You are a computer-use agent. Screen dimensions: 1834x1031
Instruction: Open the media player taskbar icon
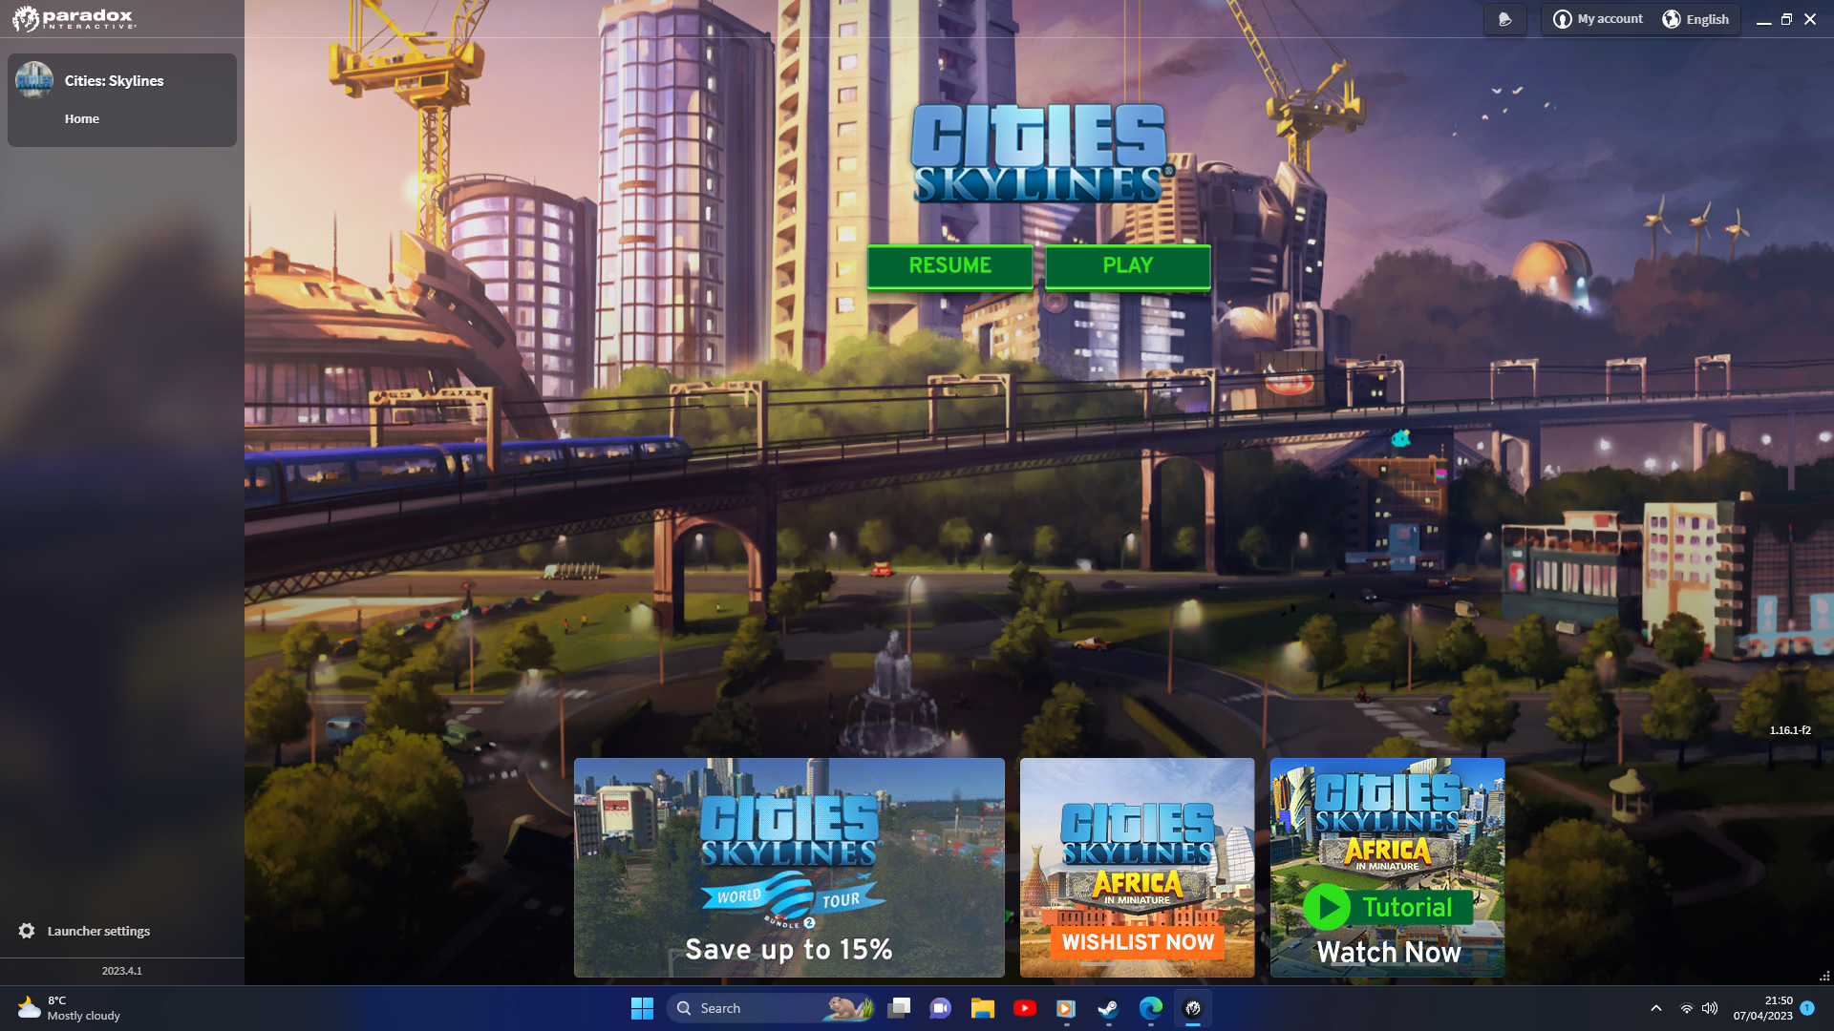click(1066, 1008)
